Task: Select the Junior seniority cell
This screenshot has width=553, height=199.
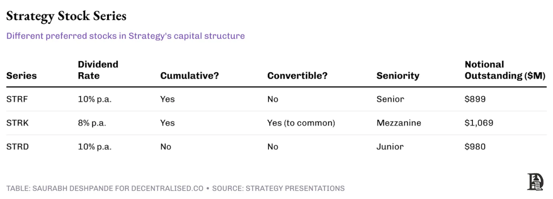Action: click(x=390, y=147)
